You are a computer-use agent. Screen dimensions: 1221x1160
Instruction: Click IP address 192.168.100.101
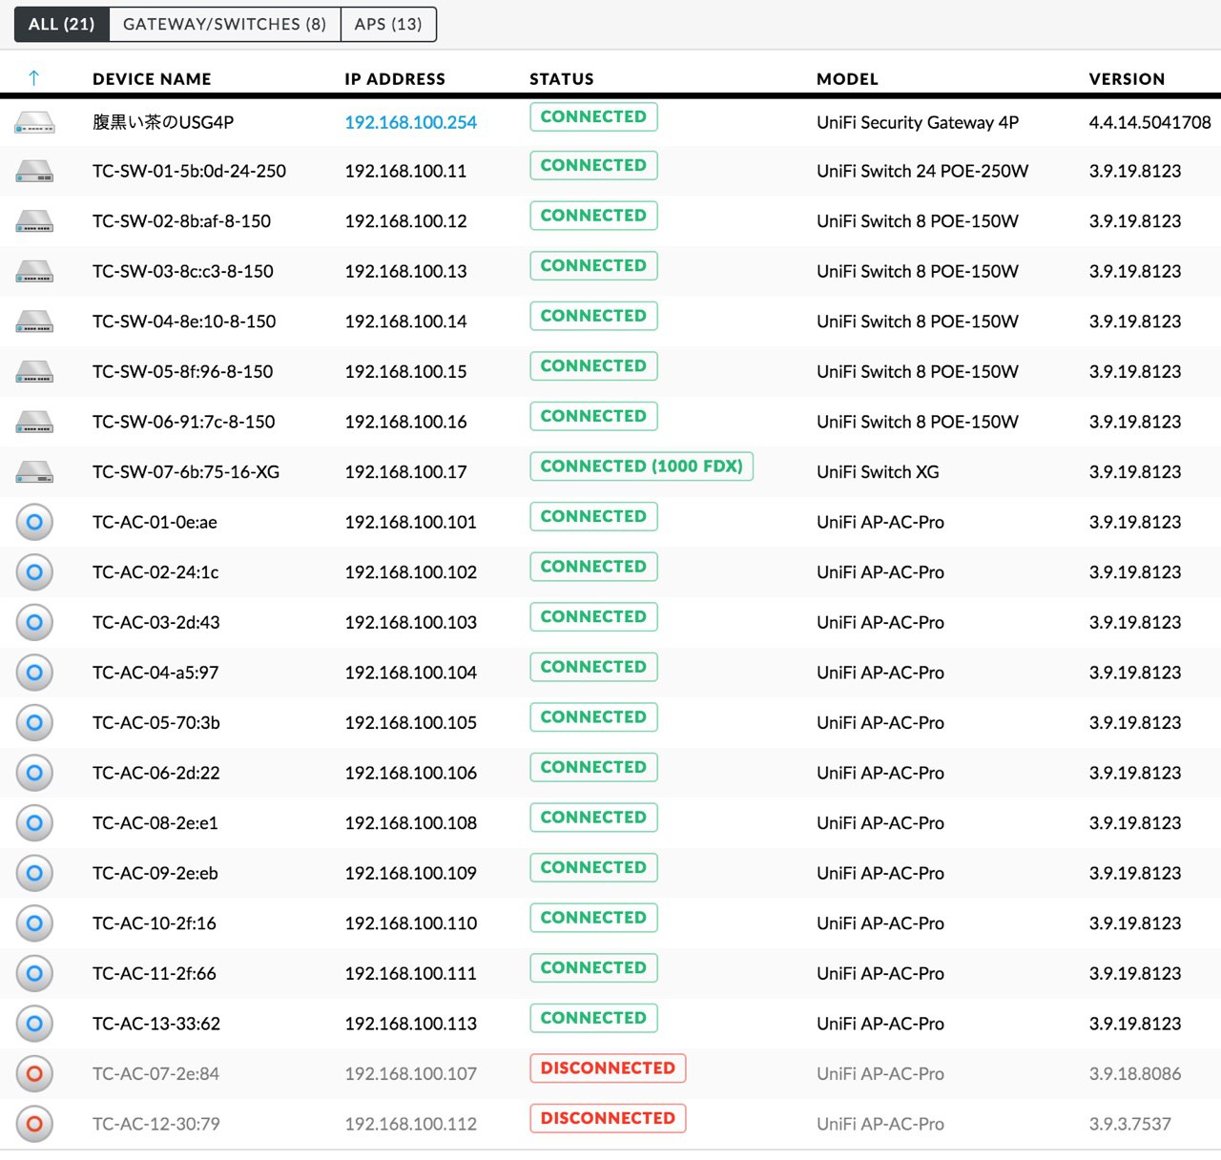[x=410, y=522]
